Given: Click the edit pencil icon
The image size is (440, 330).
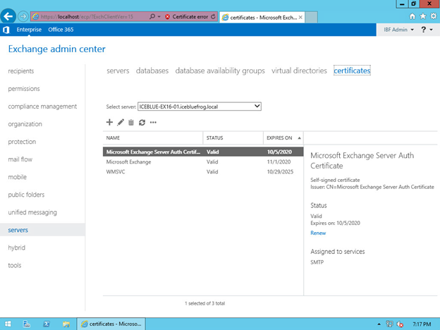Looking at the screenshot, I should 121,123.
